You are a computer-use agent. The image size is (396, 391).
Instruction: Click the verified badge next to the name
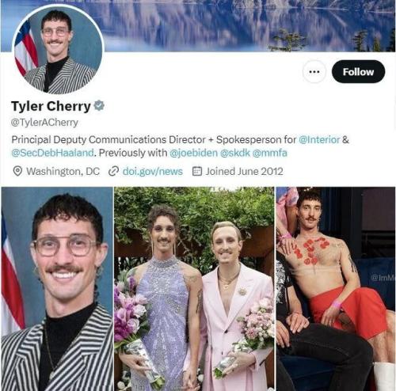pyautogui.click(x=99, y=106)
